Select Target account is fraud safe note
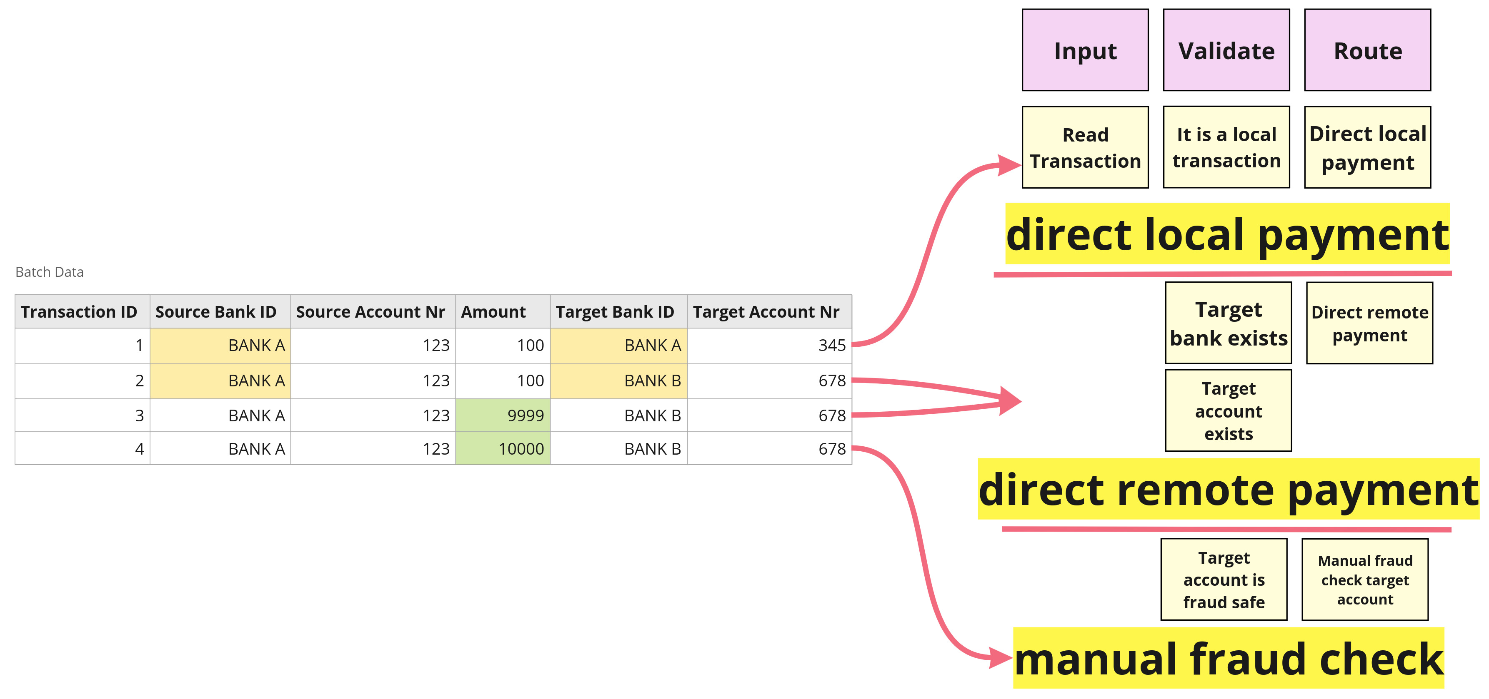1489x699 pixels. pyautogui.click(x=1224, y=580)
